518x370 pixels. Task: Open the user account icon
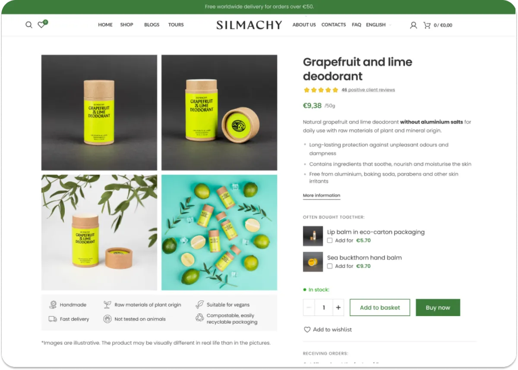point(414,25)
